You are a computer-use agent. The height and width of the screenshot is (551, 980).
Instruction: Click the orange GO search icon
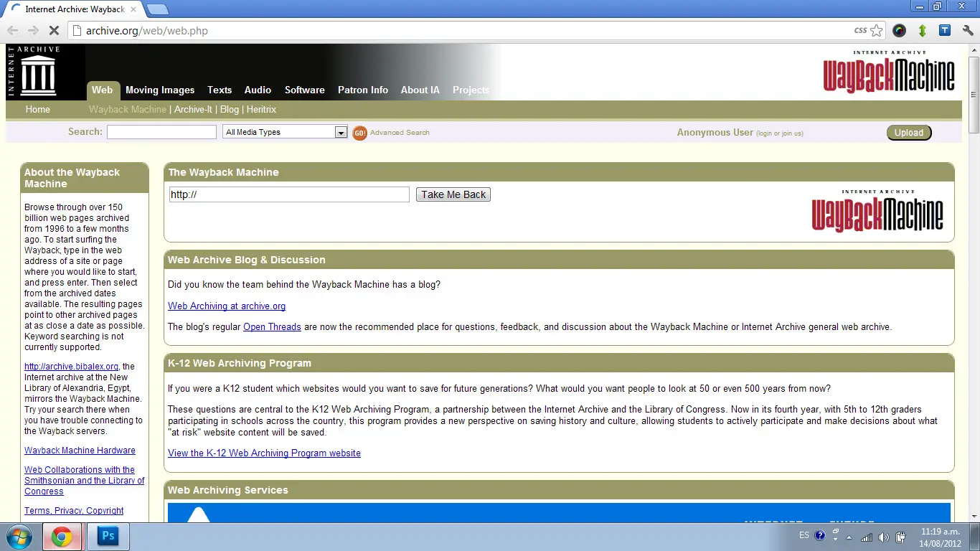click(x=359, y=133)
